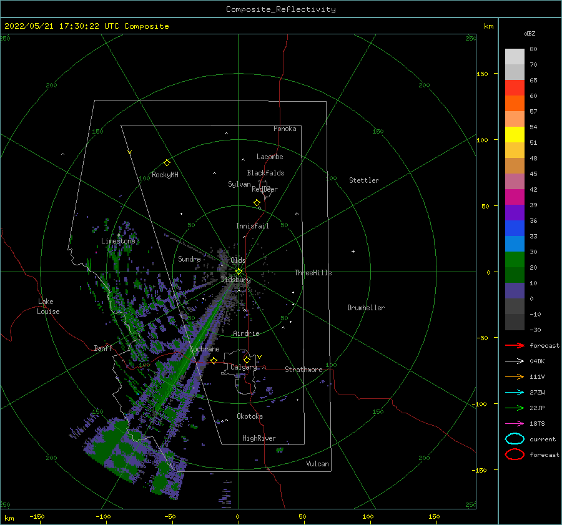Click the red 'forecast' ellipse icon
This screenshot has height=525, width=562.
(515, 454)
